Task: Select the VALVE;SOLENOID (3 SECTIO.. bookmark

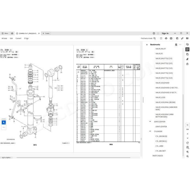Action: click(x=167, y=88)
